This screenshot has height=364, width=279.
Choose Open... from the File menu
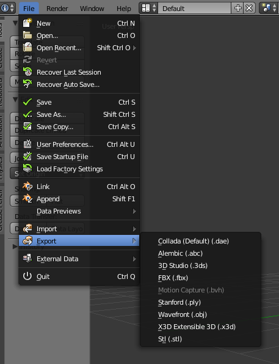pyautogui.click(x=79, y=35)
